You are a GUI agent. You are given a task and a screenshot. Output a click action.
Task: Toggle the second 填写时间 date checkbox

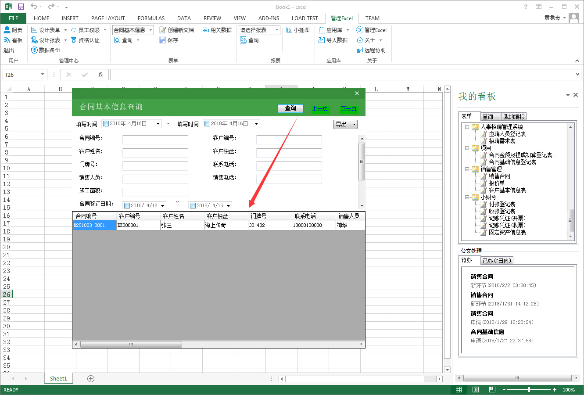(207, 124)
